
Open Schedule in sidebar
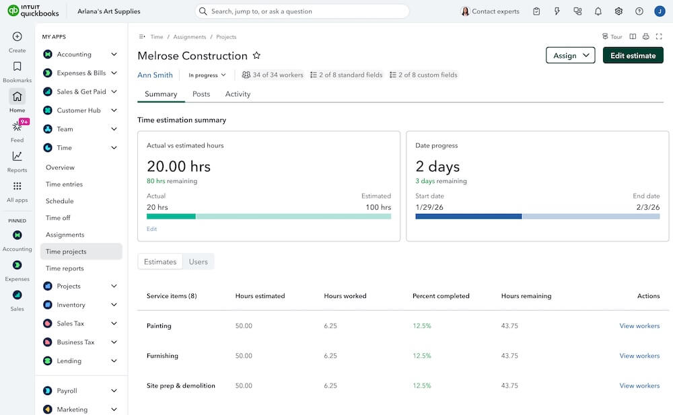point(60,201)
